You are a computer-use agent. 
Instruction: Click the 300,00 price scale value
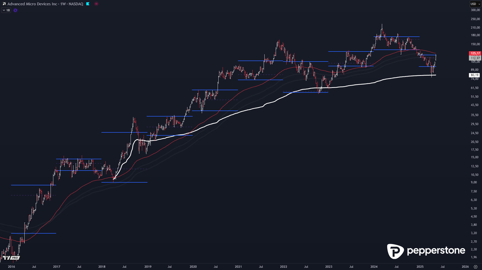pos(475,10)
